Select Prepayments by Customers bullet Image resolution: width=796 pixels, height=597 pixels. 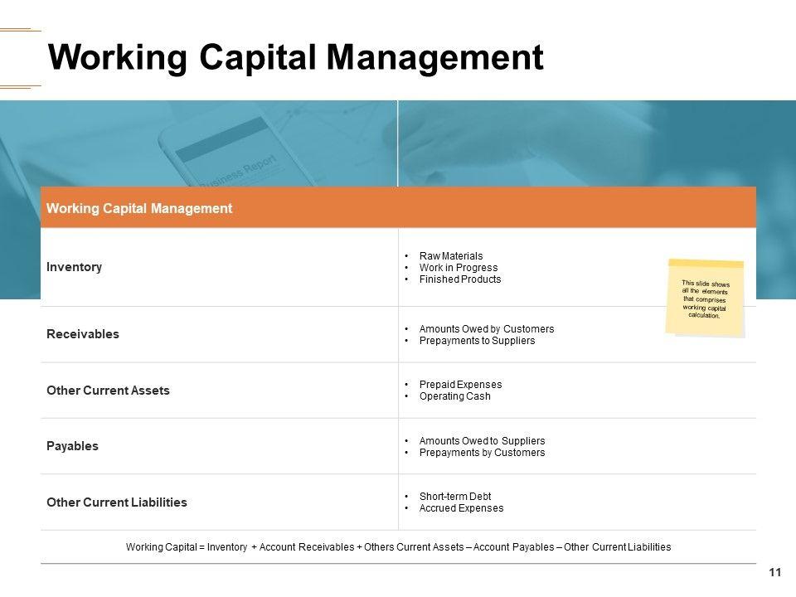click(482, 453)
